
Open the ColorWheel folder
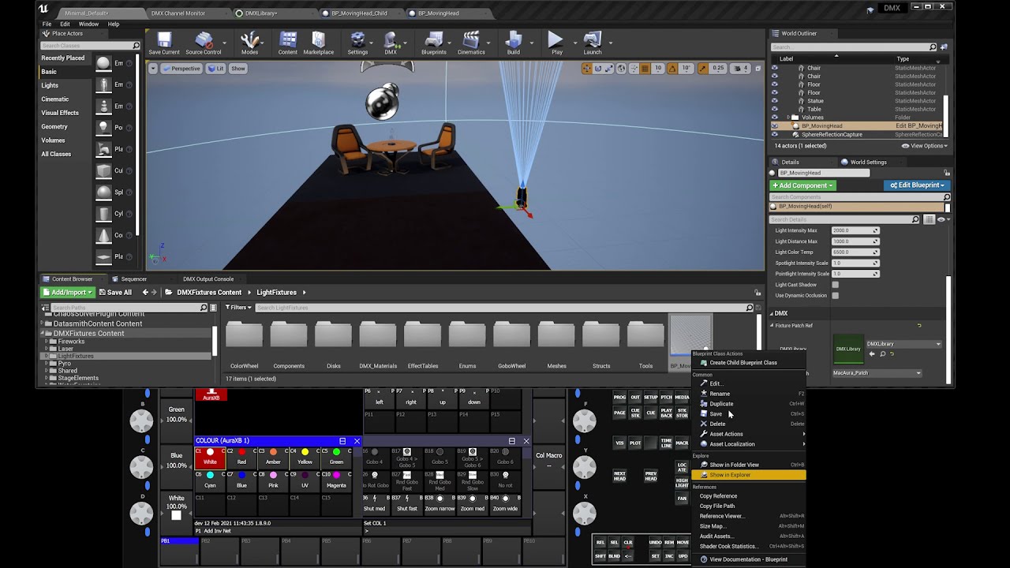pos(244,342)
